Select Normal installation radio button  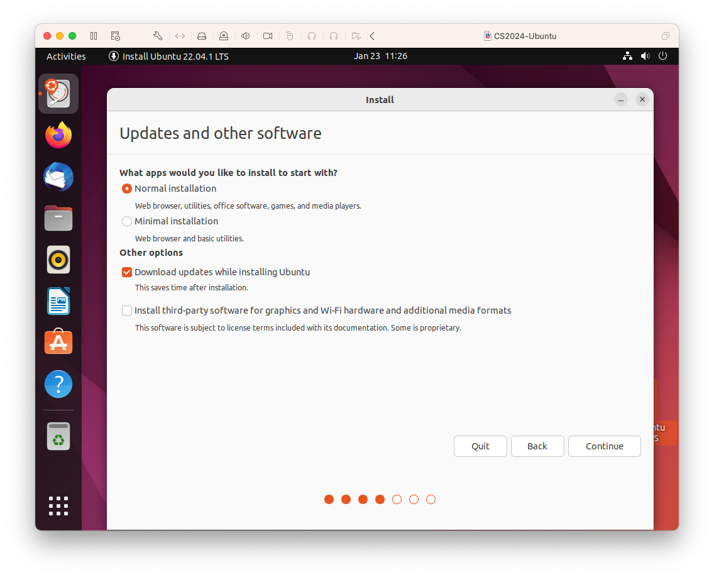coord(127,189)
